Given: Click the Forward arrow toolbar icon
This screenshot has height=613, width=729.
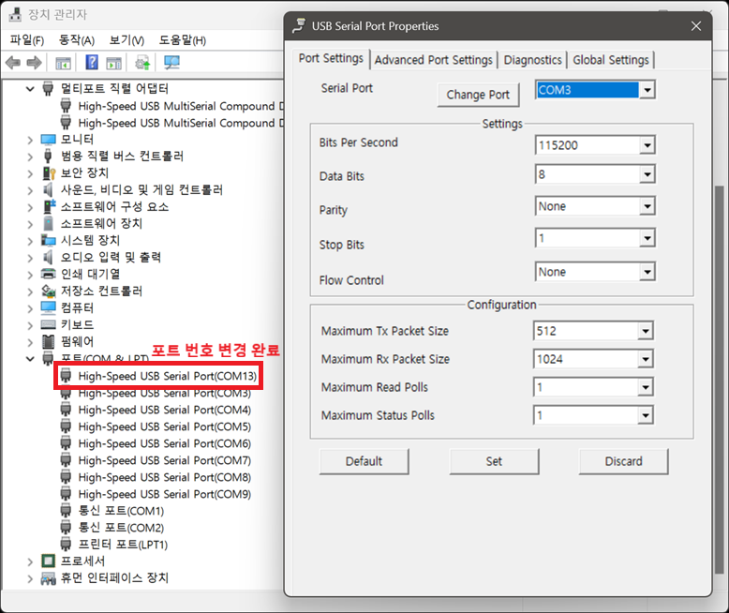Looking at the screenshot, I should (34, 63).
